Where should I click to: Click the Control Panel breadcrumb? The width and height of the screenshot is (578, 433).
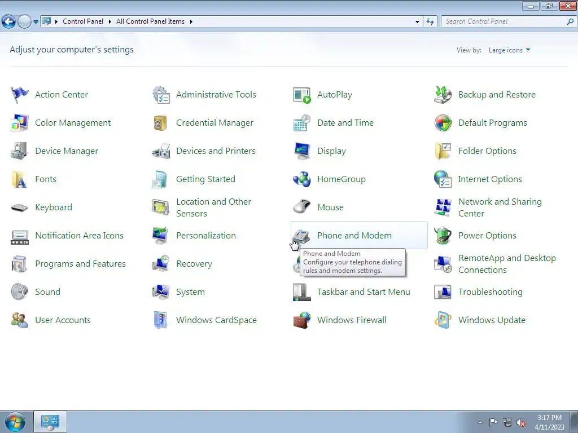tap(83, 21)
